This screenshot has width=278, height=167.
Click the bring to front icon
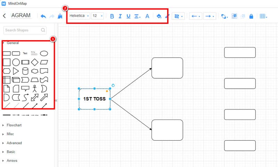tap(234, 16)
